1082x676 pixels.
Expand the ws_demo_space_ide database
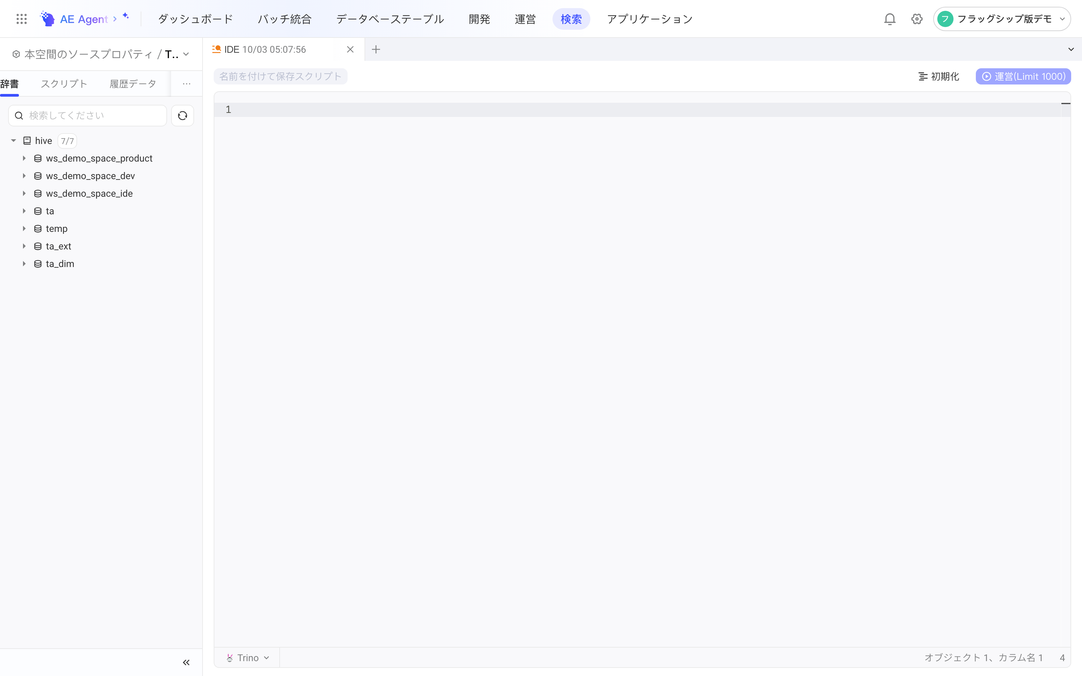tap(24, 194)
